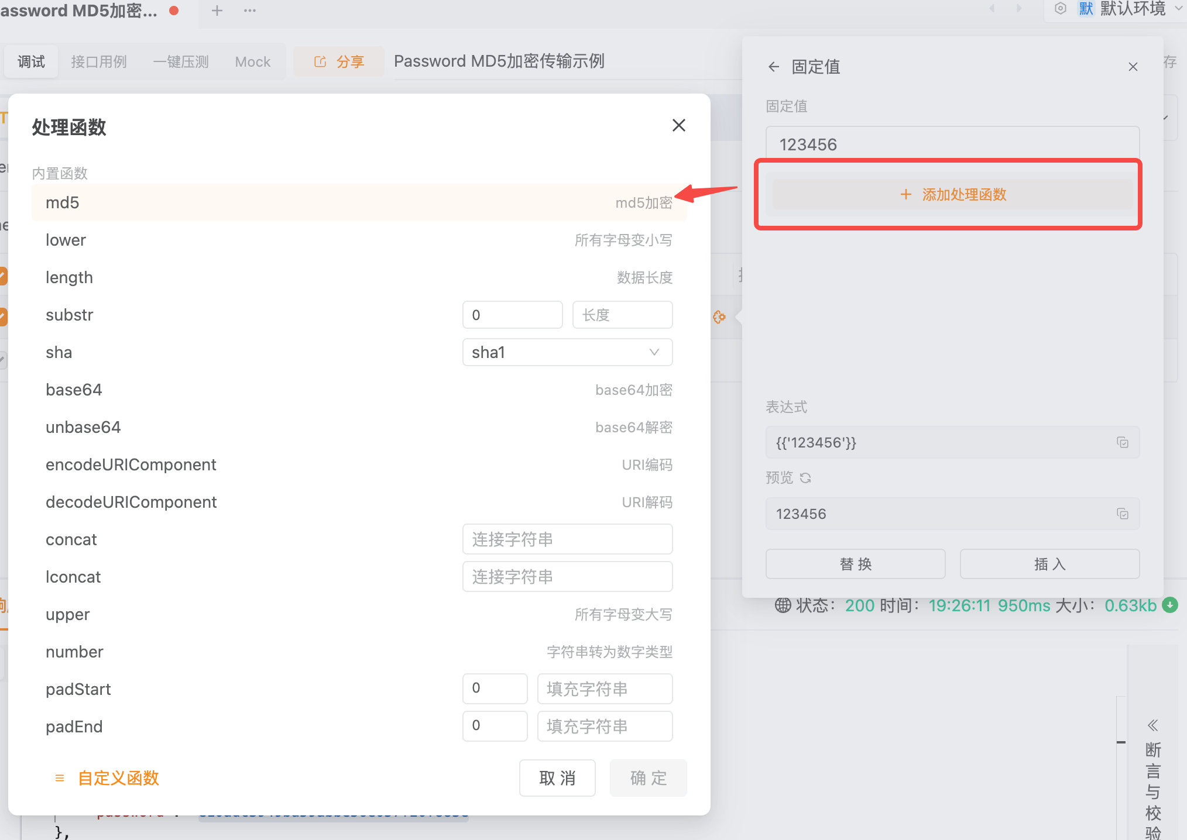Image resolution: width=1187 pixels, height=840 pixels.
Task: Switch to the 调试 tab
Action: pyautogui.click(x=31, y=61)
